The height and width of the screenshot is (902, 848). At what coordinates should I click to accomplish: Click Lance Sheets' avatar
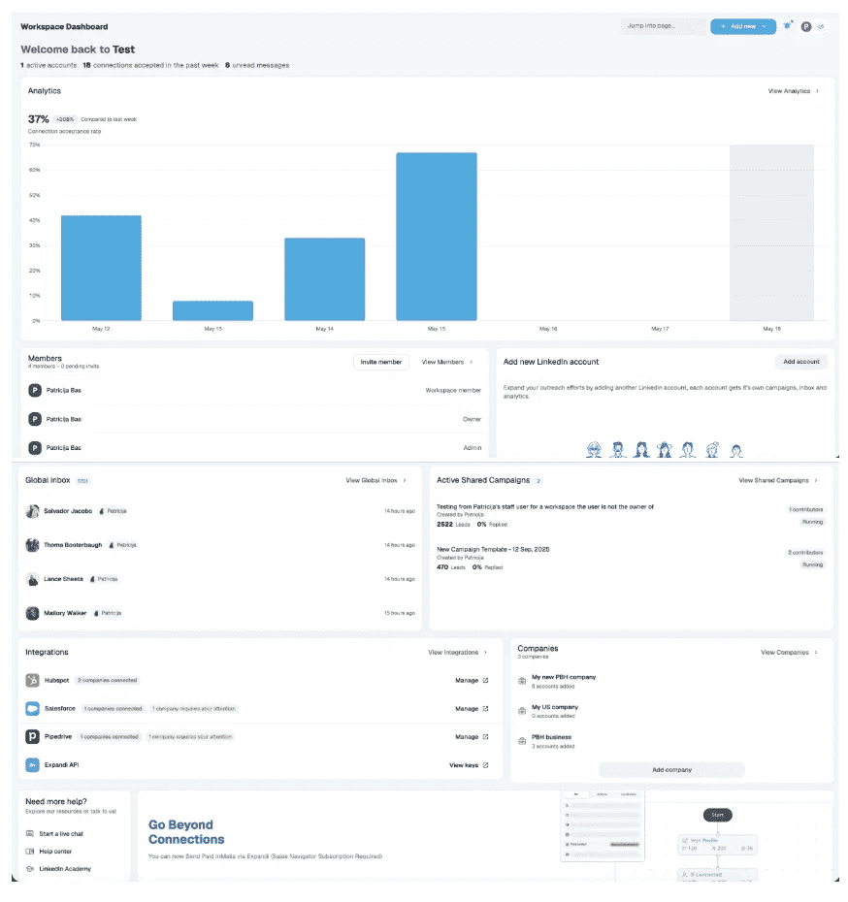tap(33, 579)
